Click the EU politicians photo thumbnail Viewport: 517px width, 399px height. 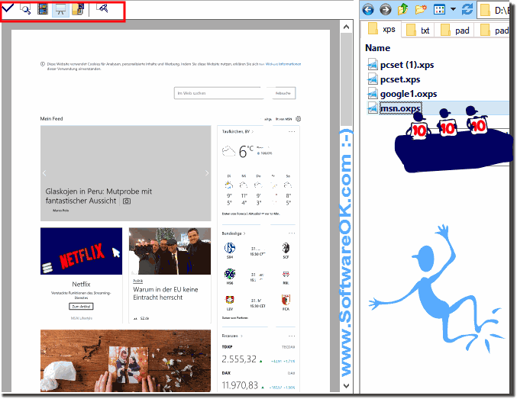point(170,251)
